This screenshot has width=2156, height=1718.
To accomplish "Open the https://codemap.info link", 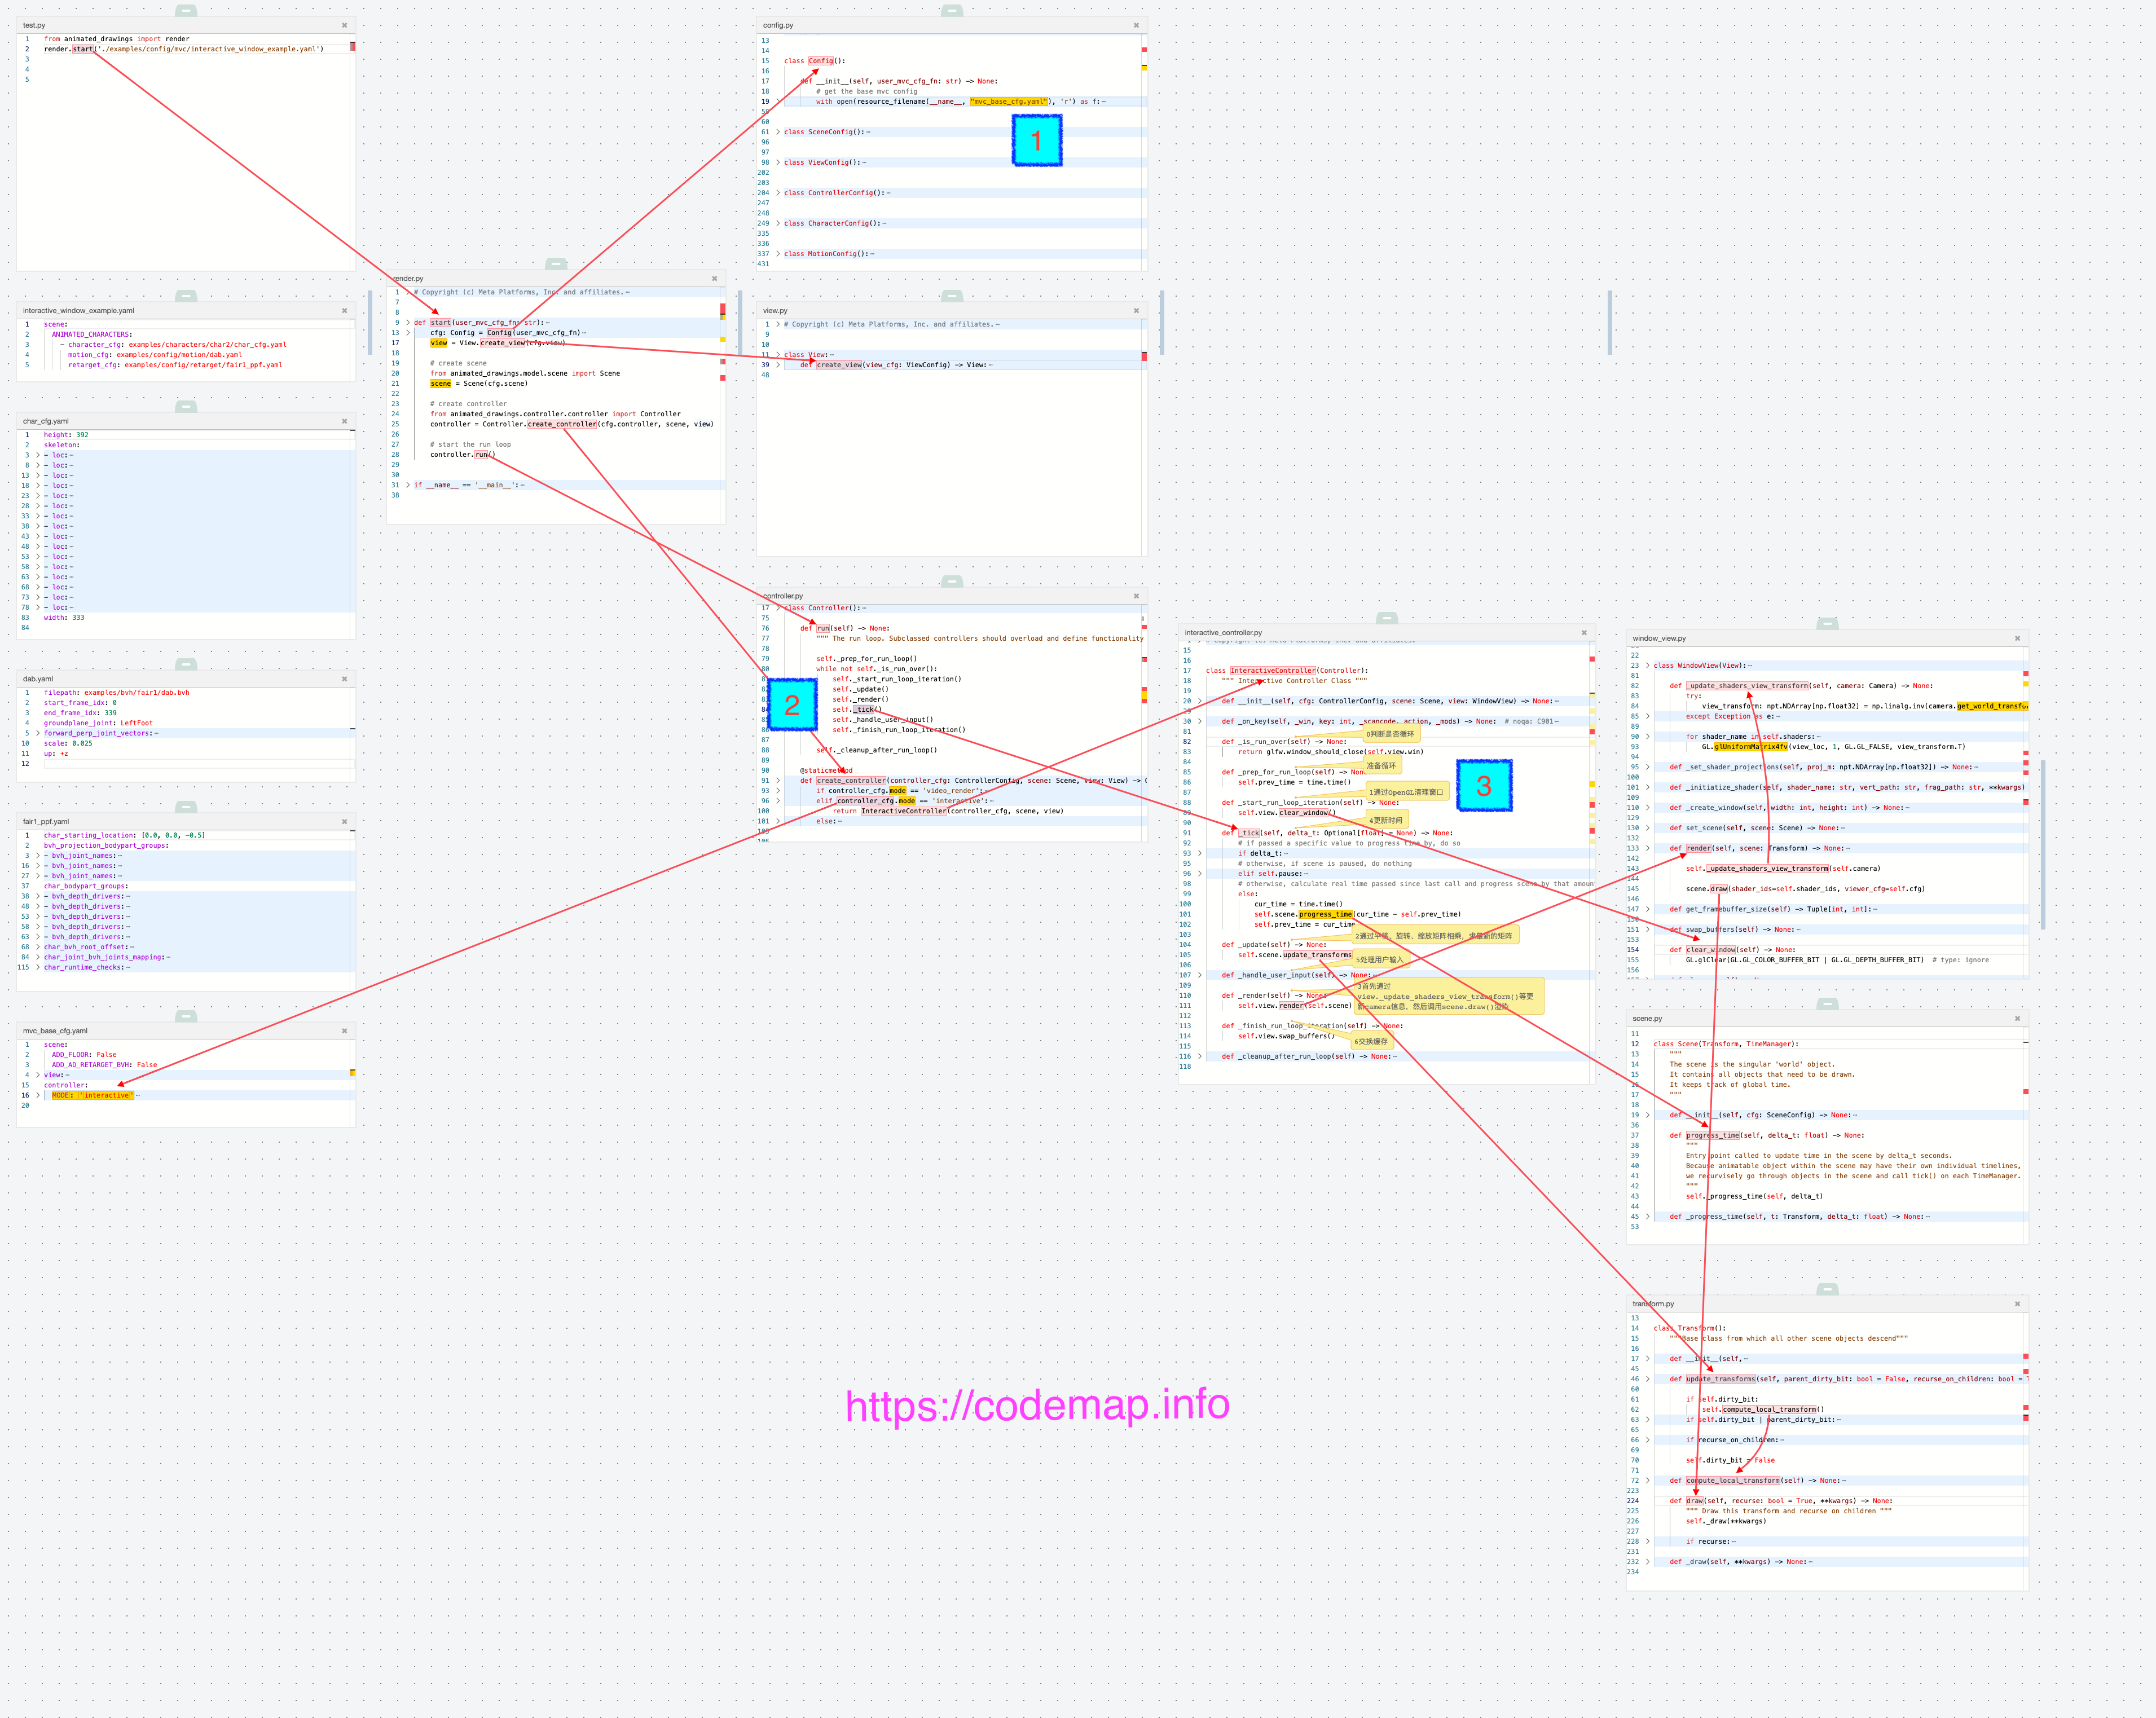I will tap(1037, 1404).
